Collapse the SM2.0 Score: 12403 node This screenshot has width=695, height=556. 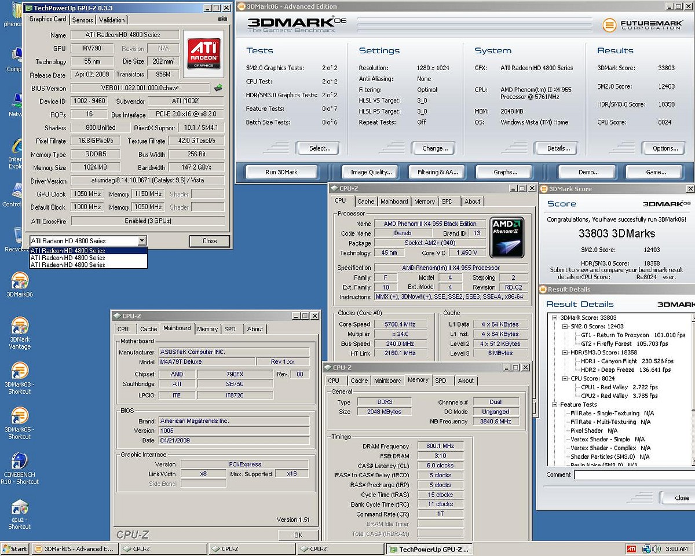pos(565,327)
